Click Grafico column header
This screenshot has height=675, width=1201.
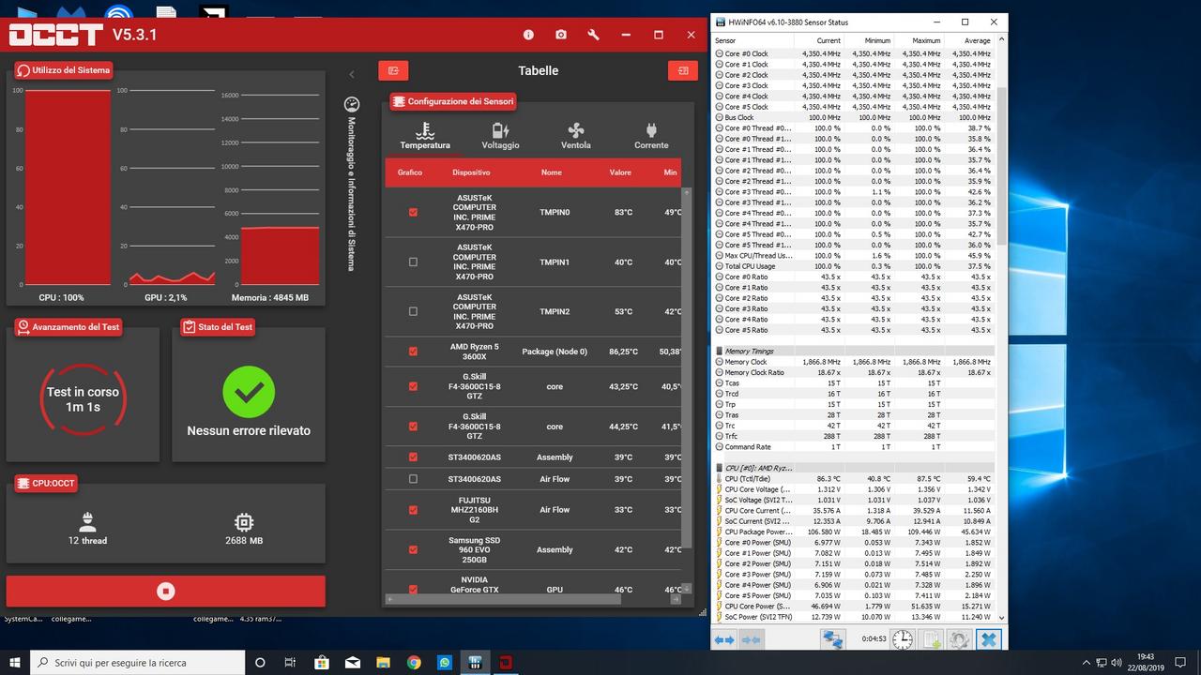(x=410, y=172)
